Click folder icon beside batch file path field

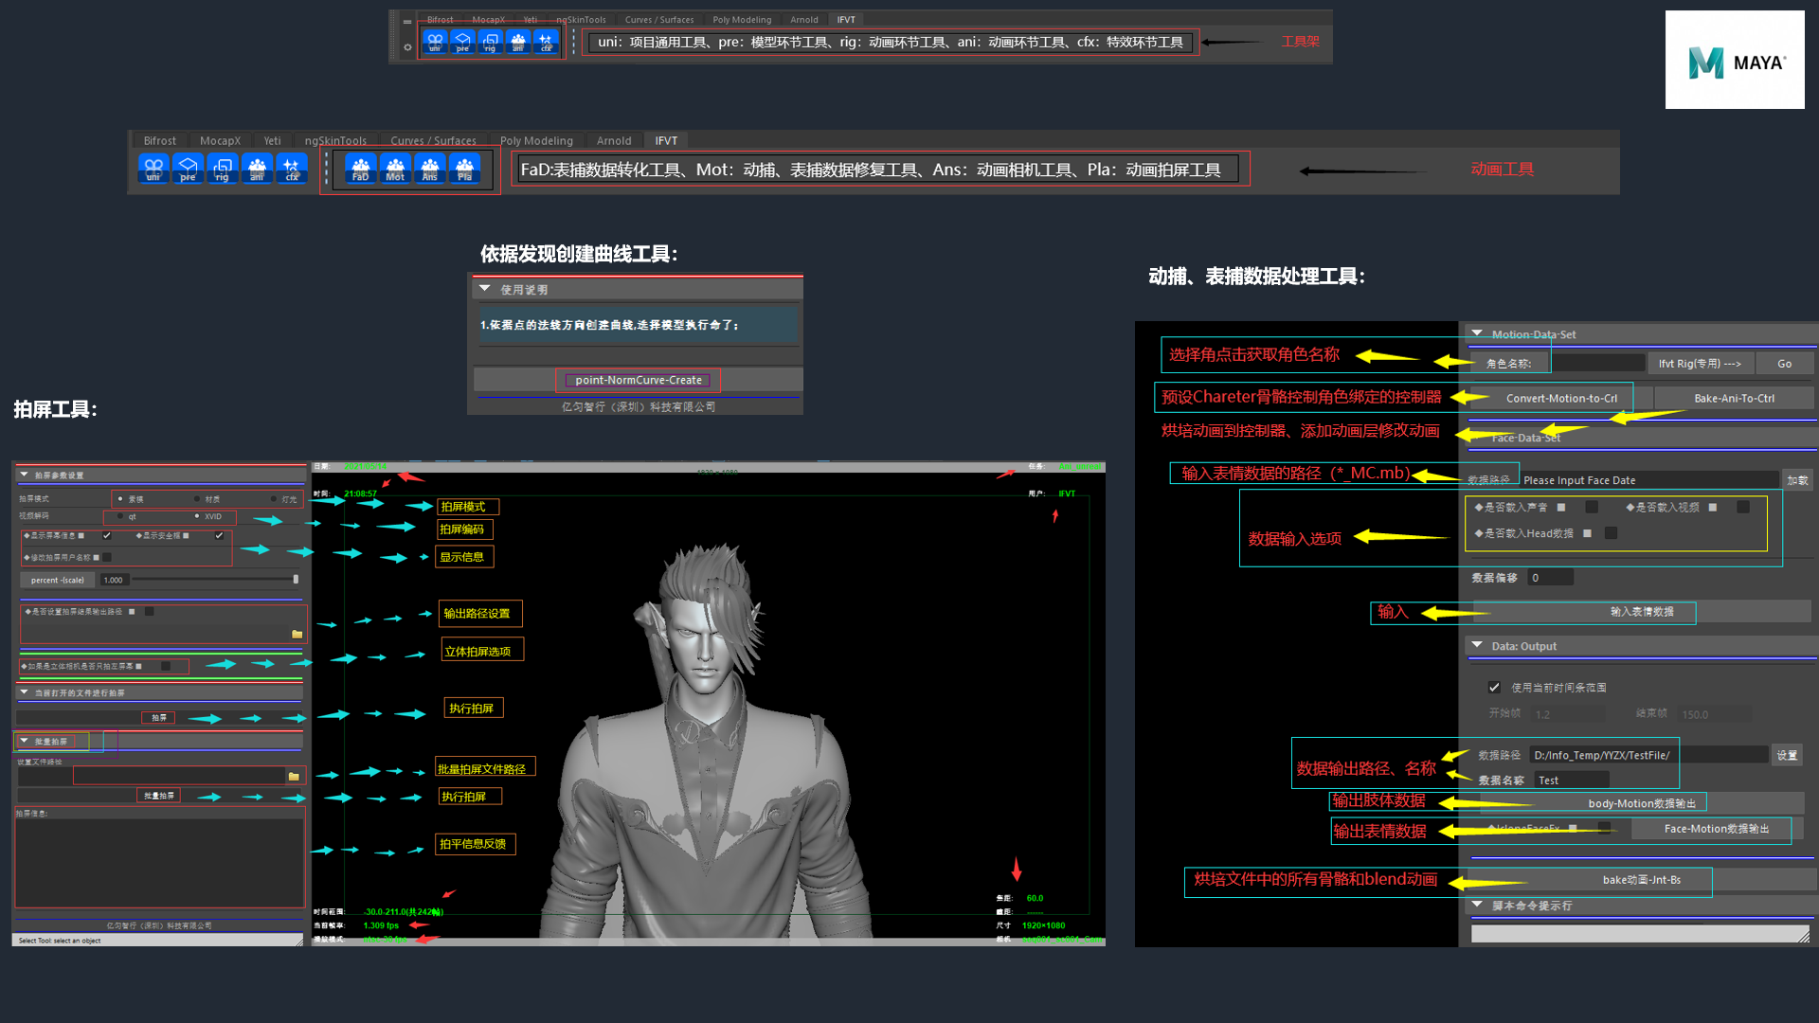[294, 776]
